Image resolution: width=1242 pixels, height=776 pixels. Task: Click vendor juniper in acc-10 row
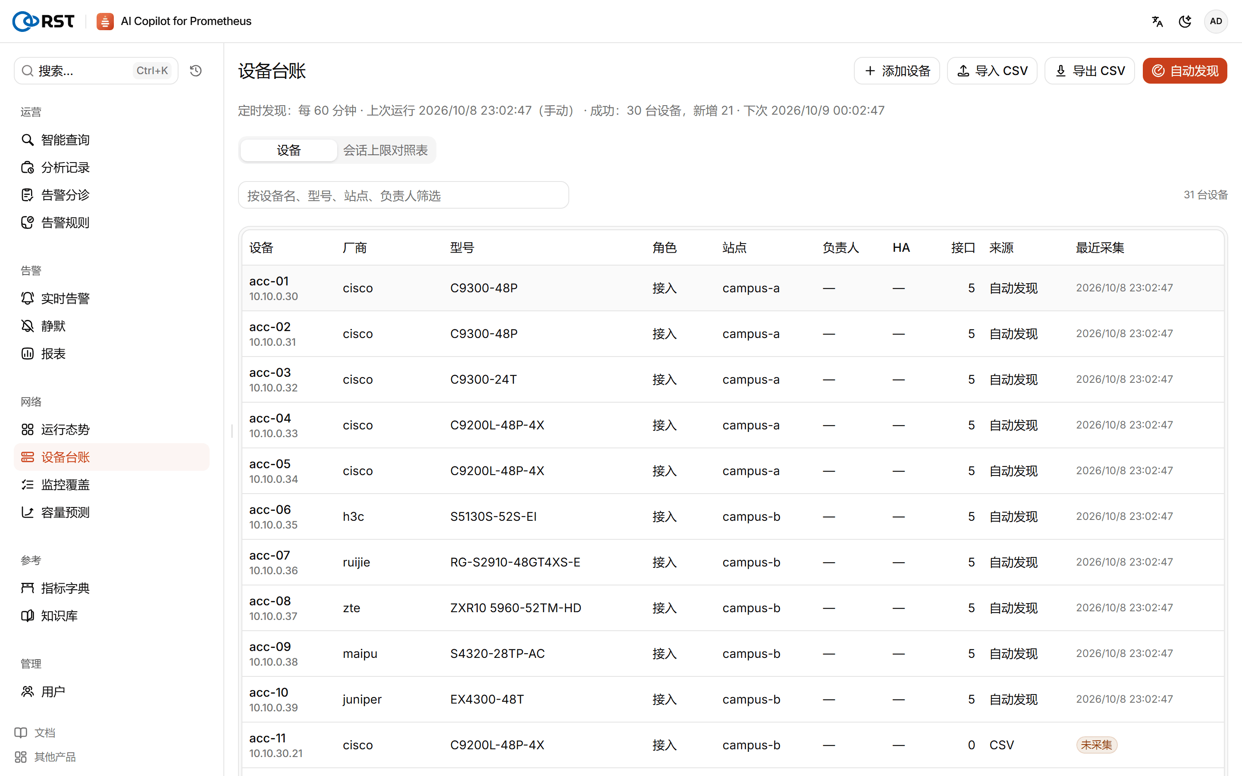362,699
